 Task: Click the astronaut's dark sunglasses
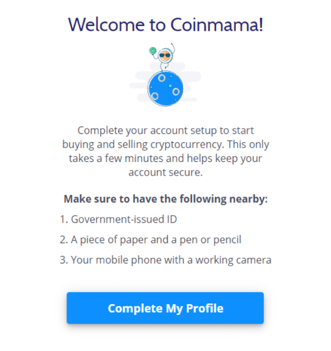point(165,55)
